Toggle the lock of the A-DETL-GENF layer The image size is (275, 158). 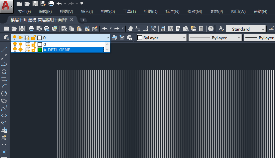[34, 50]
